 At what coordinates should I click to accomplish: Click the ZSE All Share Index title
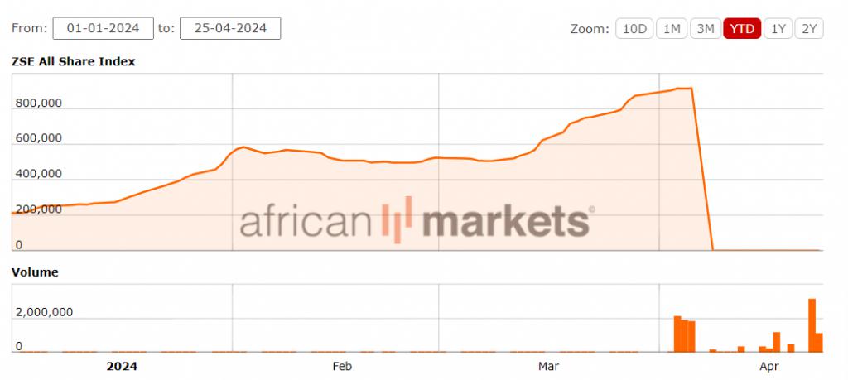tap(72, 61)
